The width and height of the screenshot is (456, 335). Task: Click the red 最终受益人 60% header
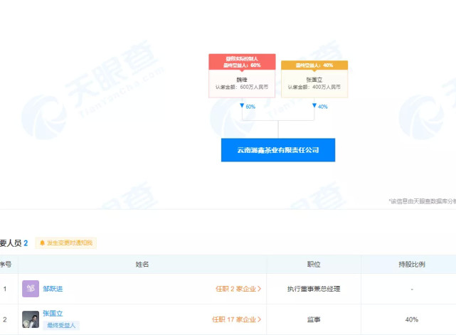click(x=242, y=62)
